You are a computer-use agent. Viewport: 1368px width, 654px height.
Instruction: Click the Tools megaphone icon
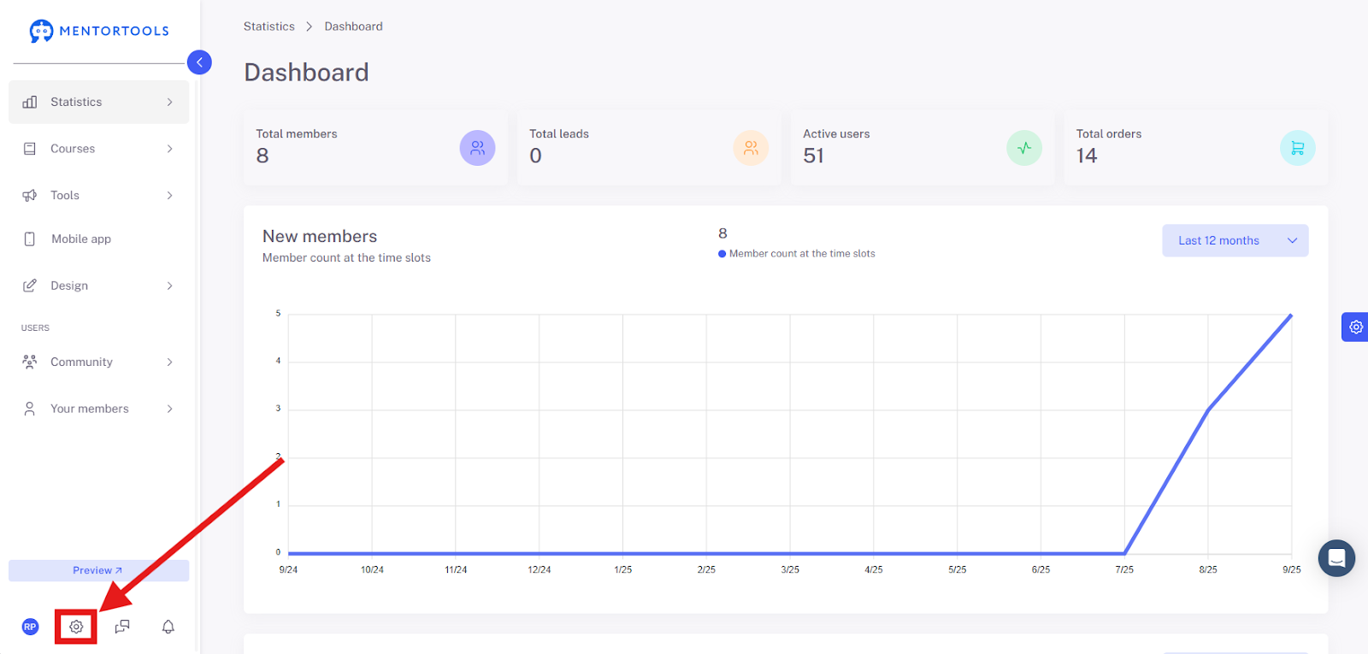(30, 196)
